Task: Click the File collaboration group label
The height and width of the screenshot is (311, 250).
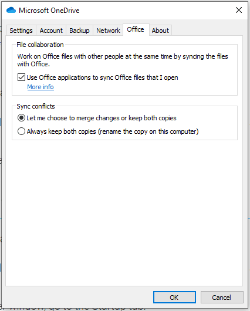Action: (x=40, y=45)
